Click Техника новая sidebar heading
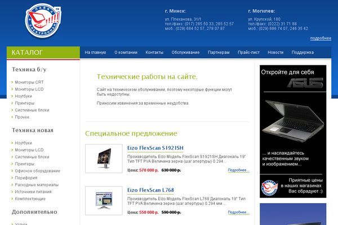This screenshot has width=338, height=225. 33,130
